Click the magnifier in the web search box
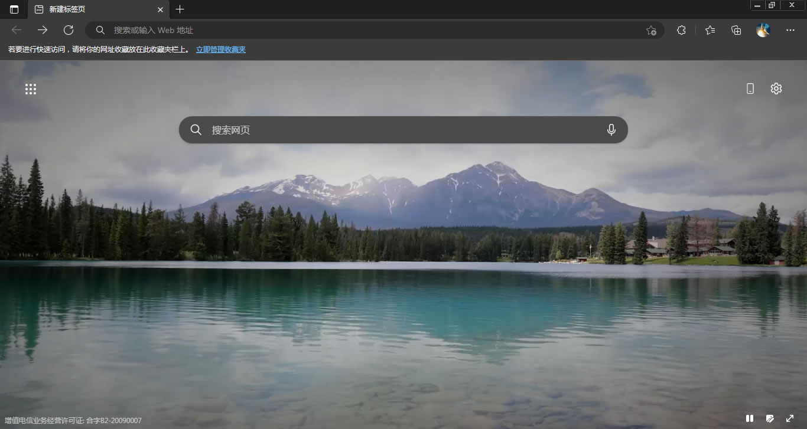 point(196,130)
